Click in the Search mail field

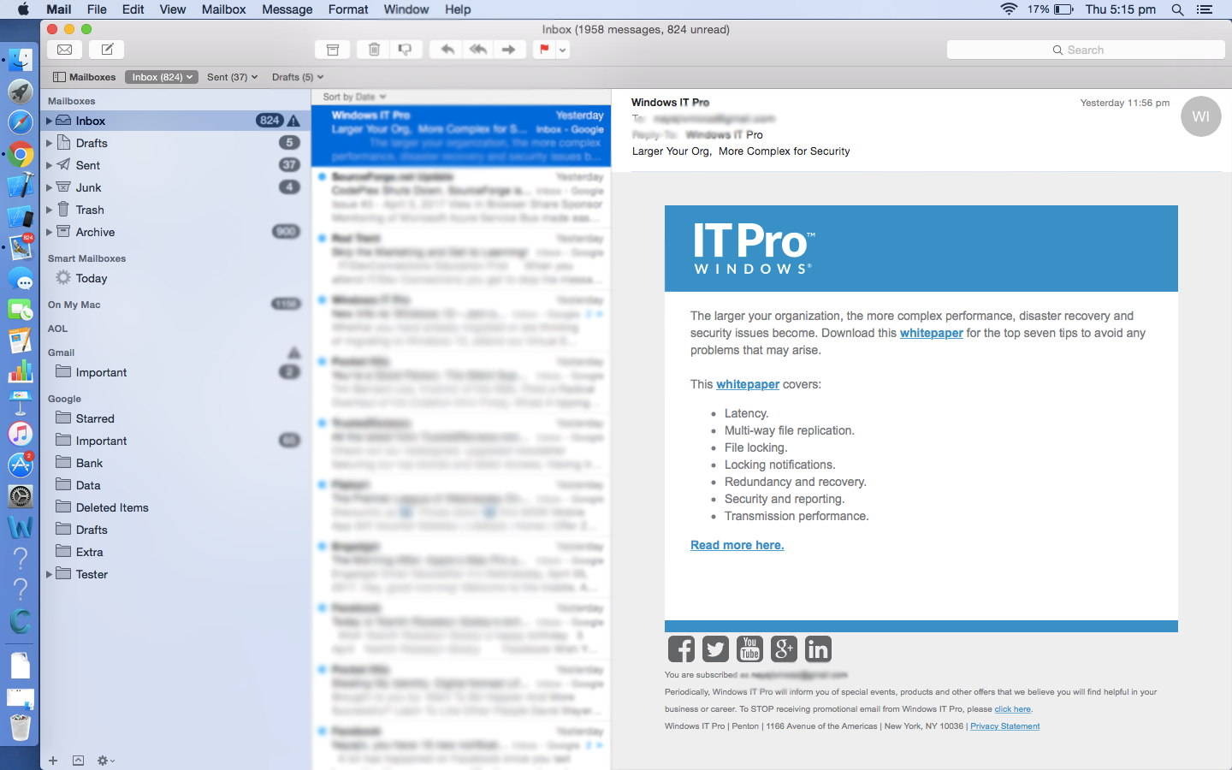tap(1086, 50)
